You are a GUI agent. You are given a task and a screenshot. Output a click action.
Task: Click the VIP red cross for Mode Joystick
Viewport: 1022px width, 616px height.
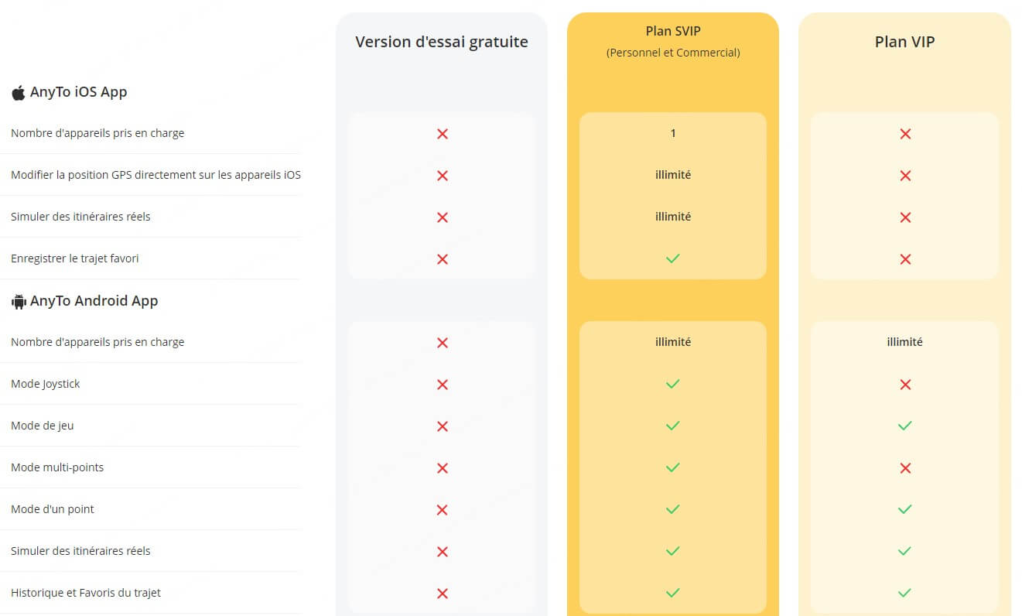(x=905, y=385)
